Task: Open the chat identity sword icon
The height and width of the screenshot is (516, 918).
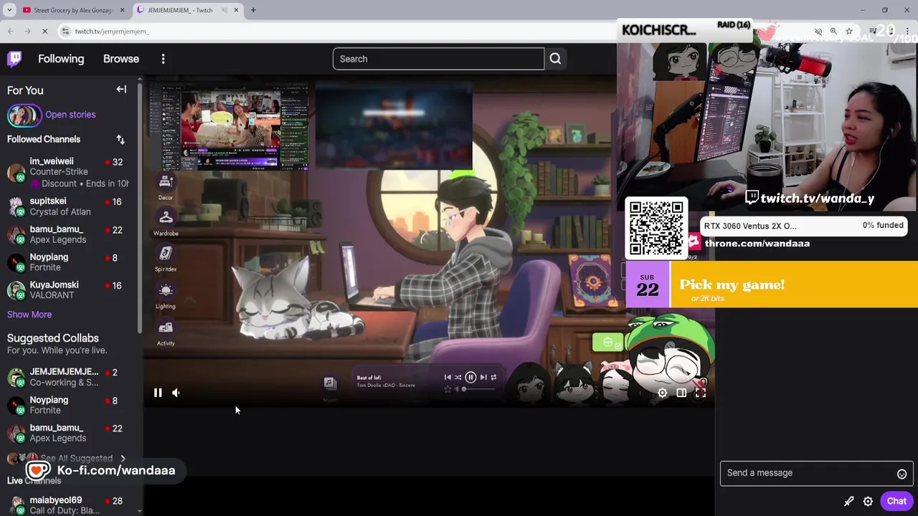Action: [849, 501]
